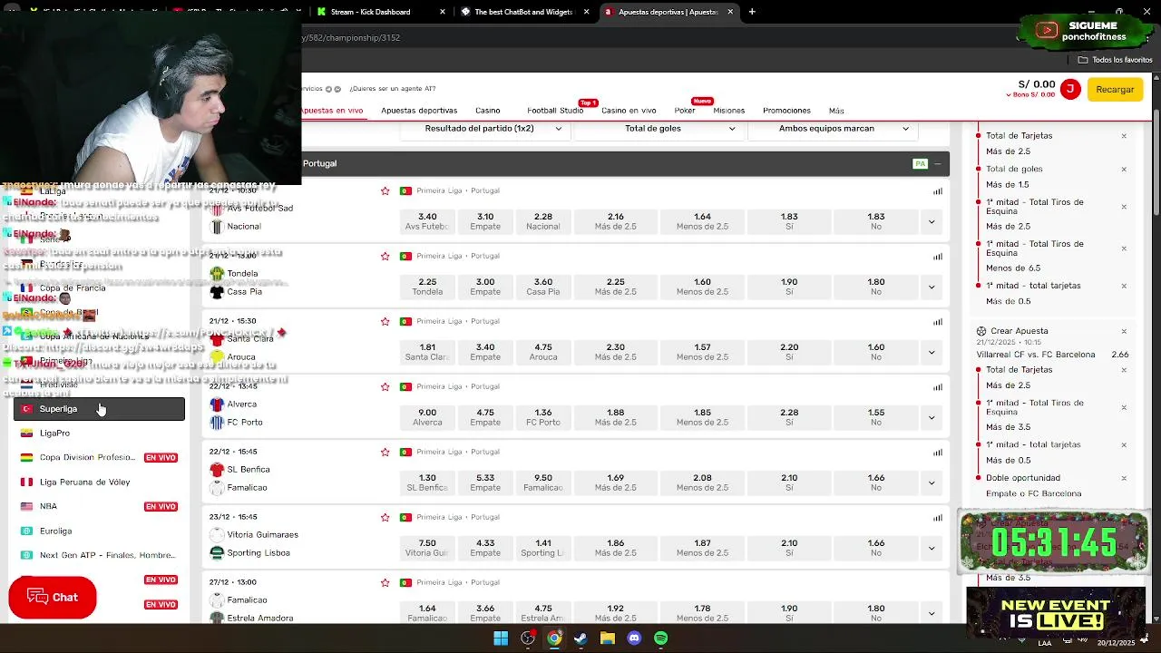
Task: Click the Chrome icon in taskbar
Action: tap(554, 638)
